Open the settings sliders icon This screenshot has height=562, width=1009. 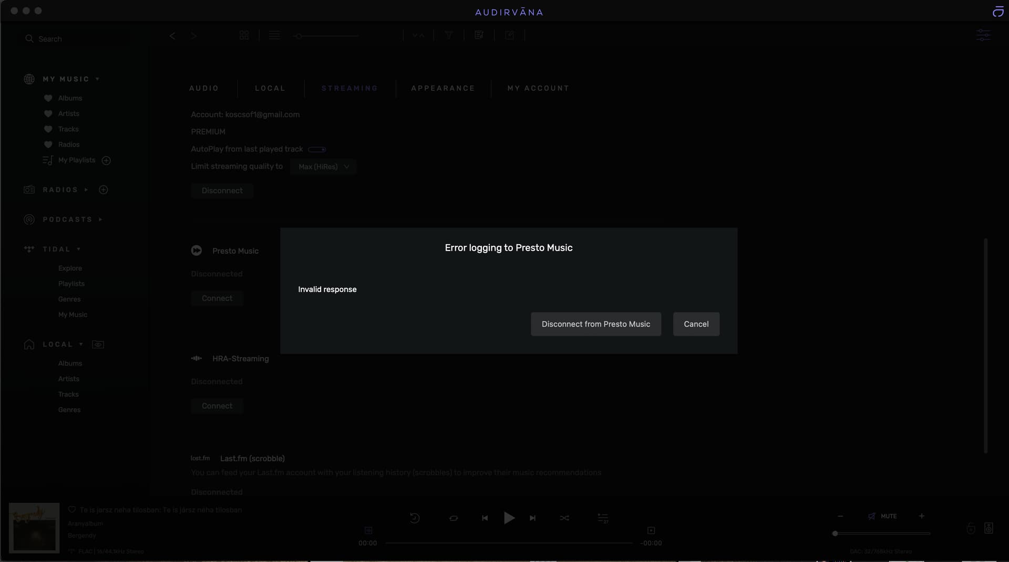tap(983, 35)
